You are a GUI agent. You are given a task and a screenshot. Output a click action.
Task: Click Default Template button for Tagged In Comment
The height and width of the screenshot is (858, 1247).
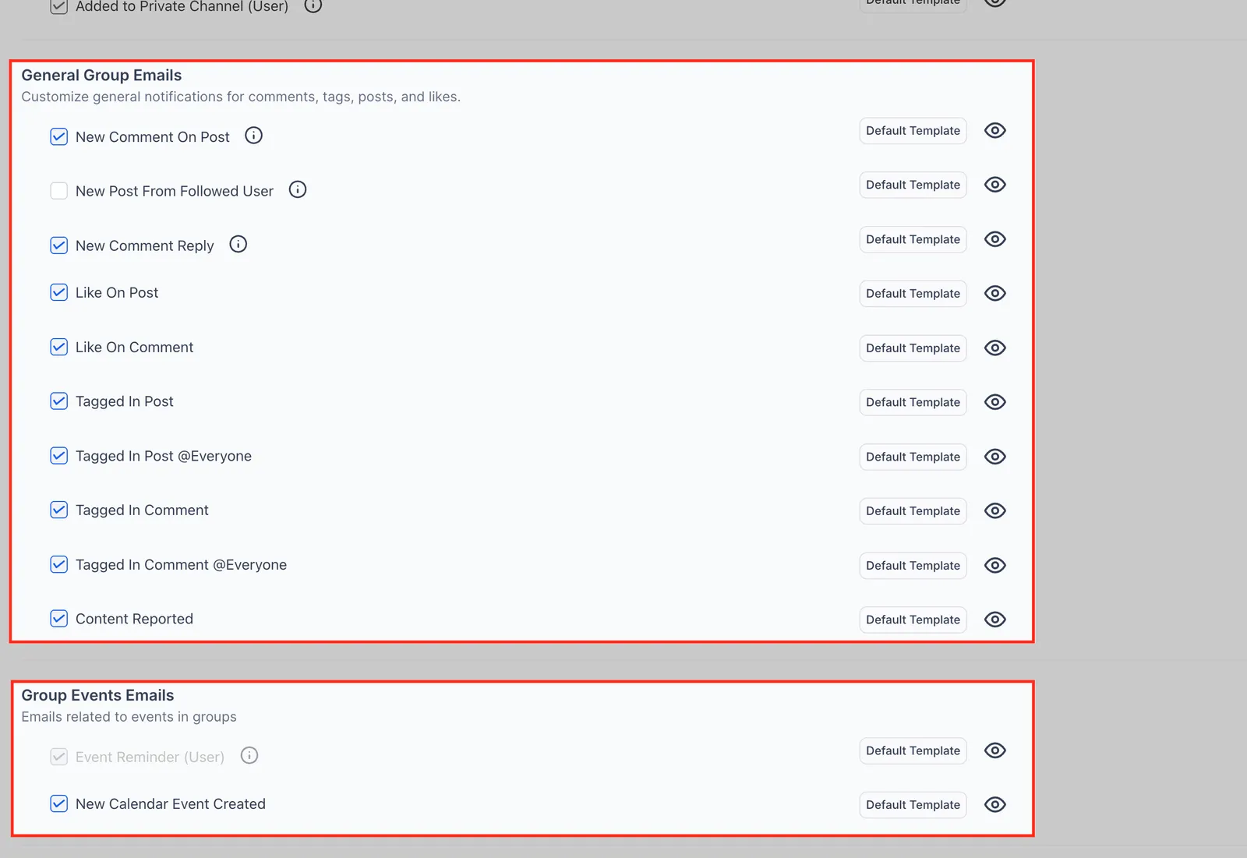(x=913, y=511)
